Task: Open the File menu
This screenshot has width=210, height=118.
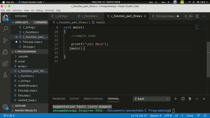Action: point(3,10)
